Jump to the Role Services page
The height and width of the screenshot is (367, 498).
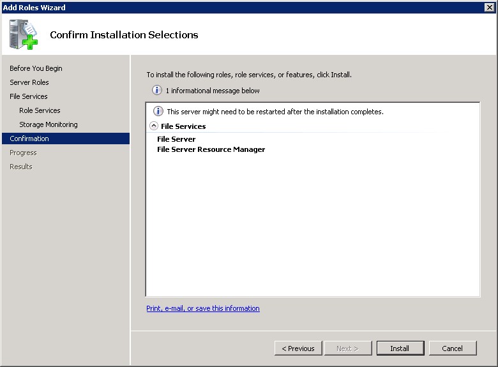coord(40,110)
